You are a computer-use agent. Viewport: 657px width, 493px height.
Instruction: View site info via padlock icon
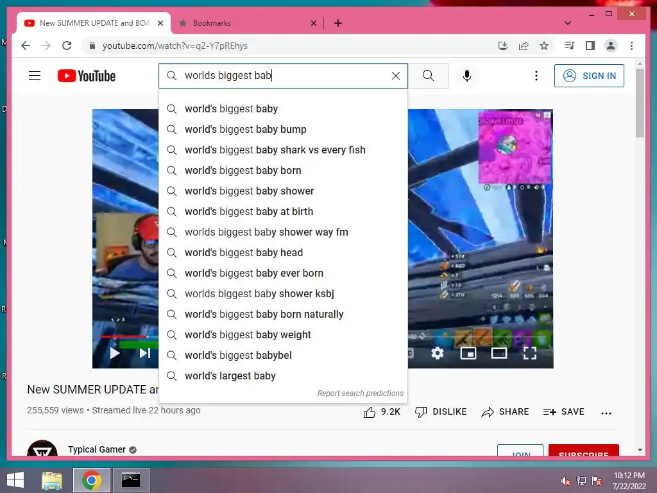[92, 46]
